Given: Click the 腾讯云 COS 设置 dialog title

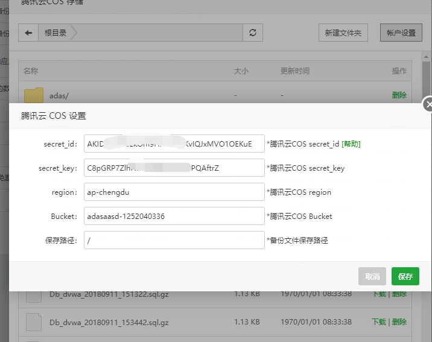Looking at the screenshot, I should click(x=54, y=116).
